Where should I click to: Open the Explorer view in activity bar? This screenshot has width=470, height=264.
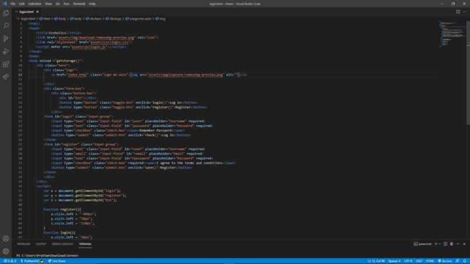click(6, 13)
